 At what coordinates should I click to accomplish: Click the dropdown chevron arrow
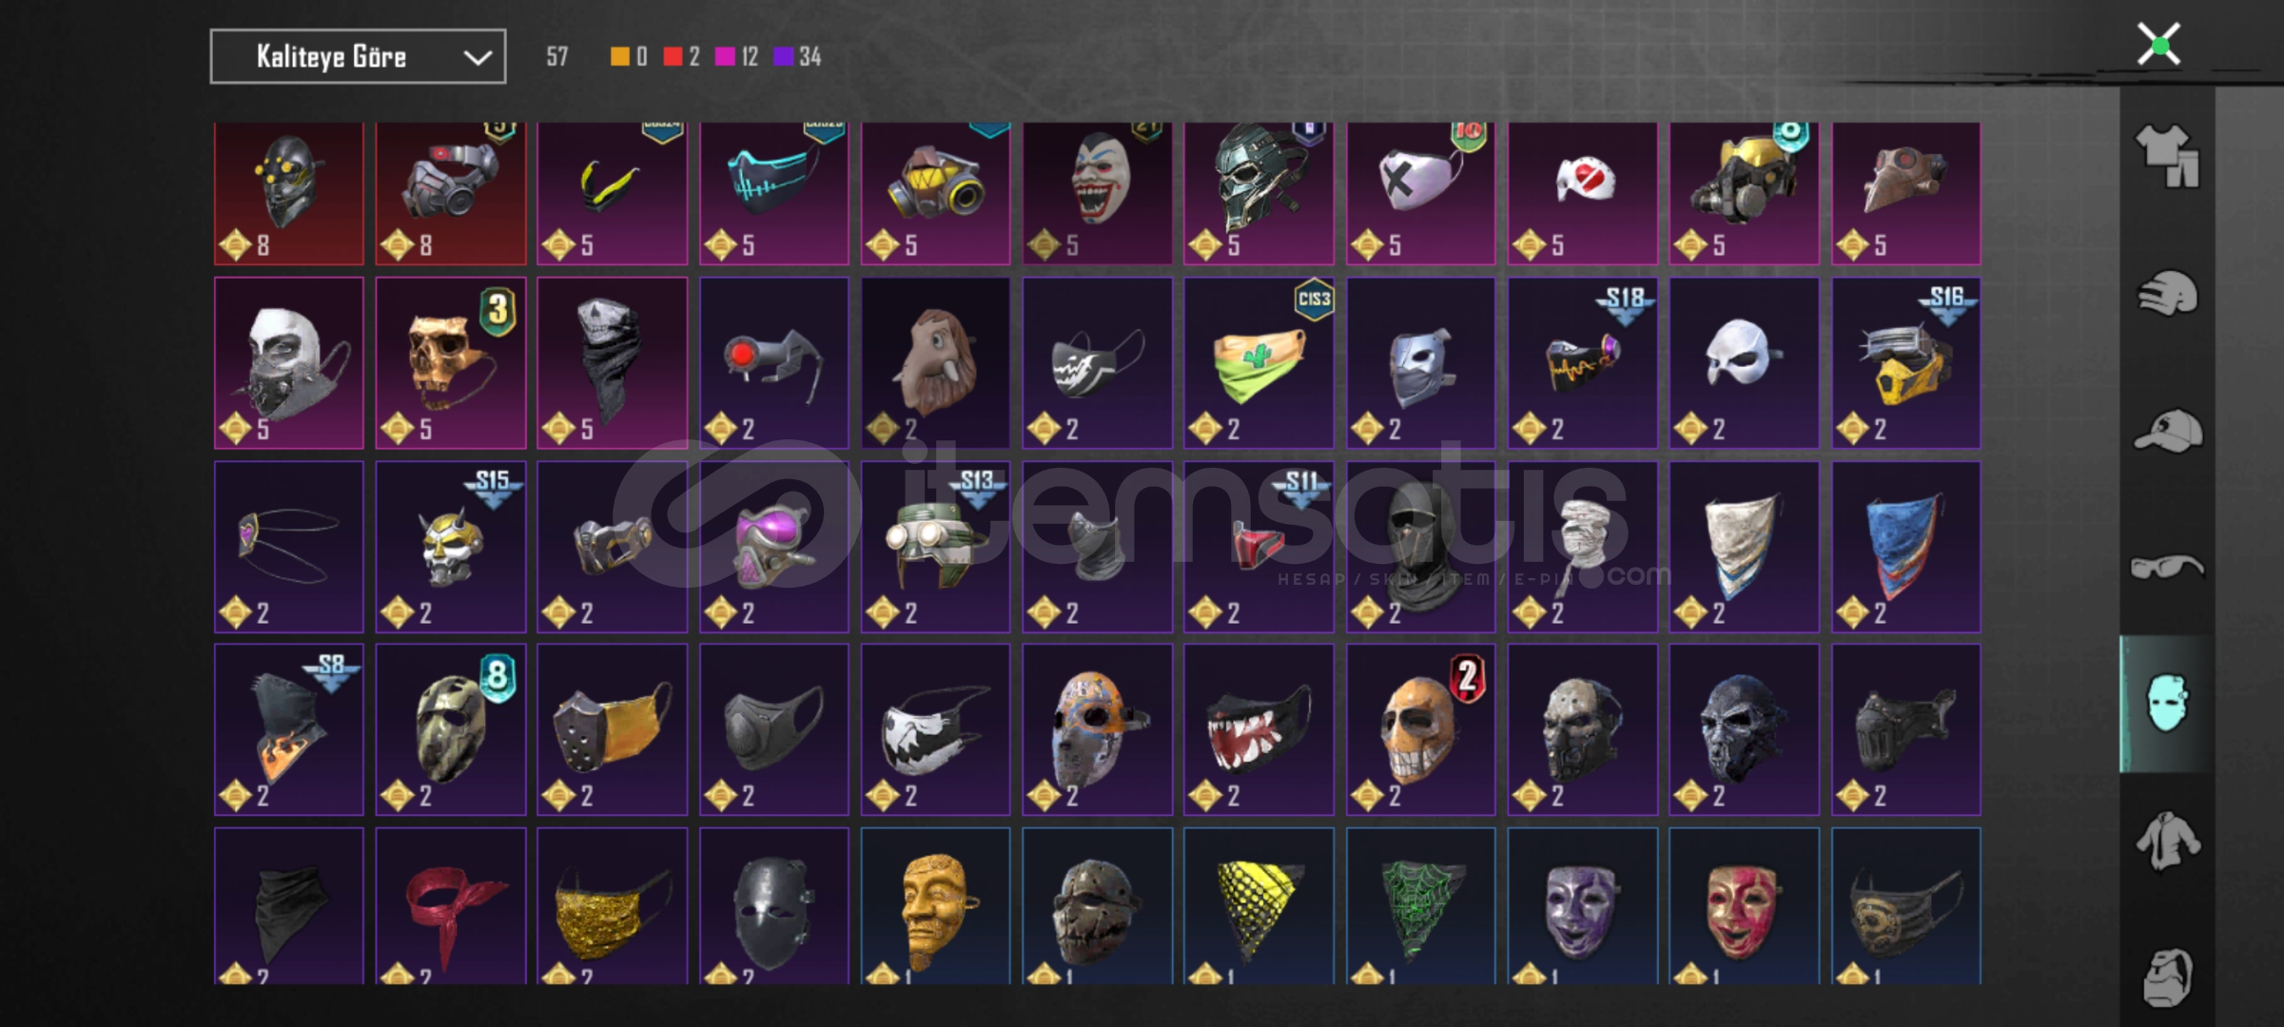click(x=478, y=58)
